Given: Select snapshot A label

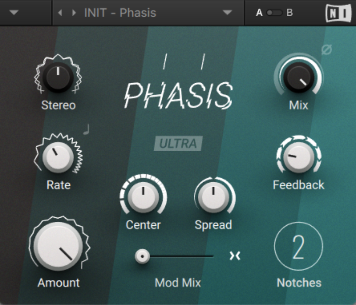Looking at the screenshot, I should tap(259, 12).
